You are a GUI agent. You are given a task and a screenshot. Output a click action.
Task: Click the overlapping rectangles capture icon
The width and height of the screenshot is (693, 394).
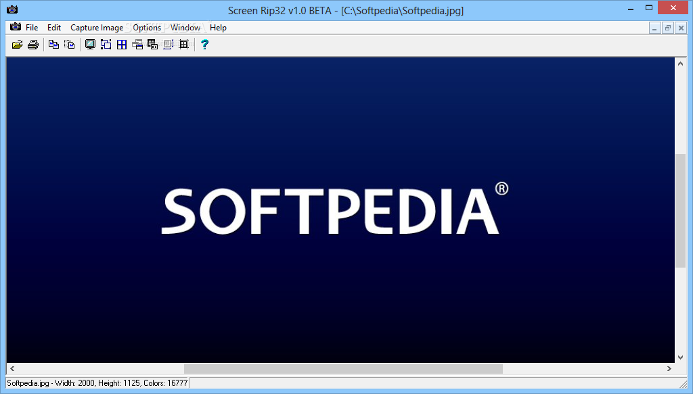[106, 45]
